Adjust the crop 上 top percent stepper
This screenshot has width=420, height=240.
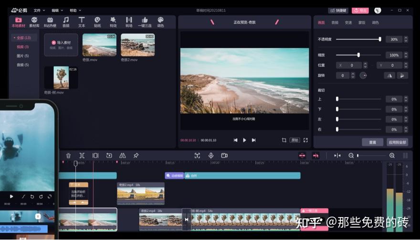click(406, 99)
